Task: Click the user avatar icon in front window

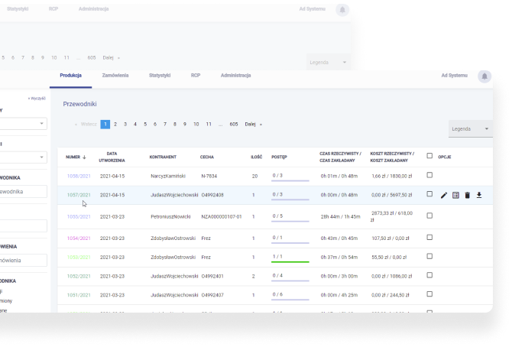Action: (484, 76)
